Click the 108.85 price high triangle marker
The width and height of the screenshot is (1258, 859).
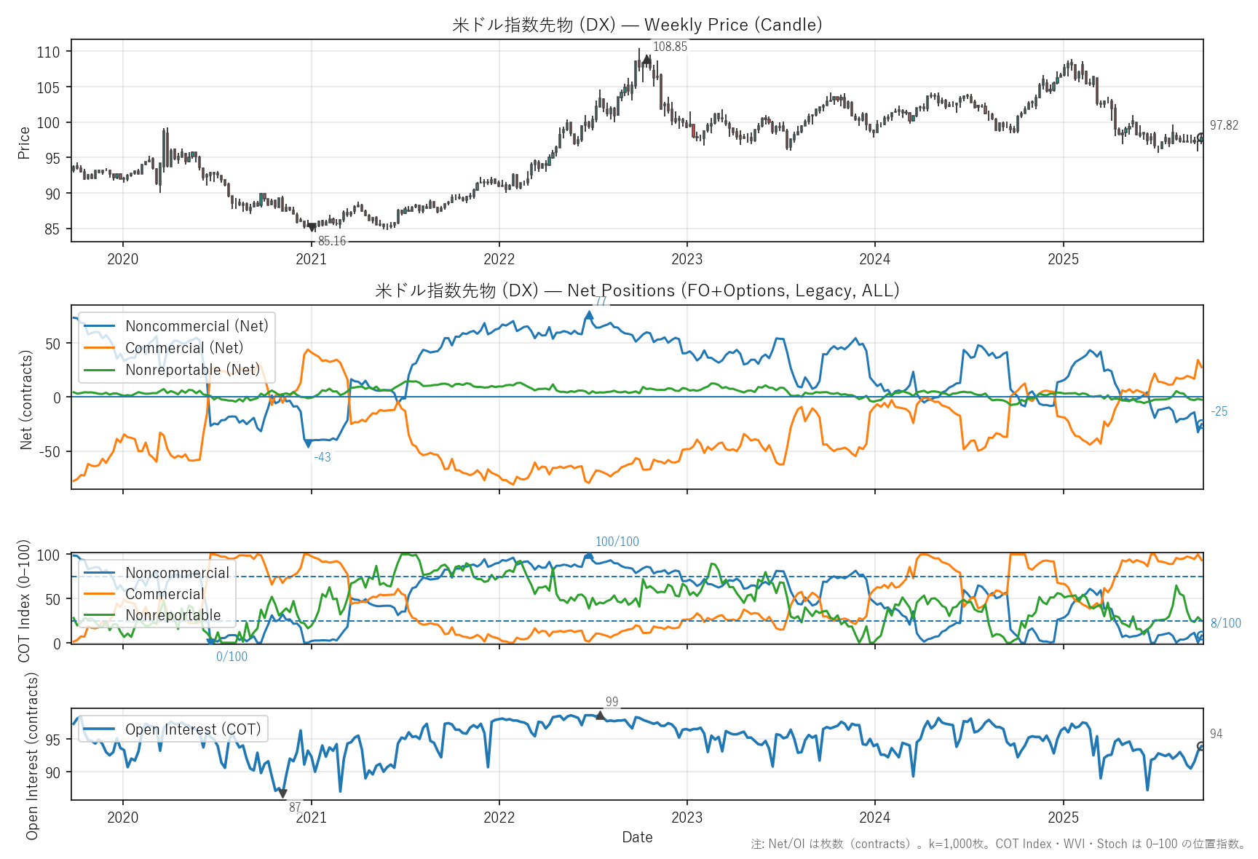pos(646,60)
